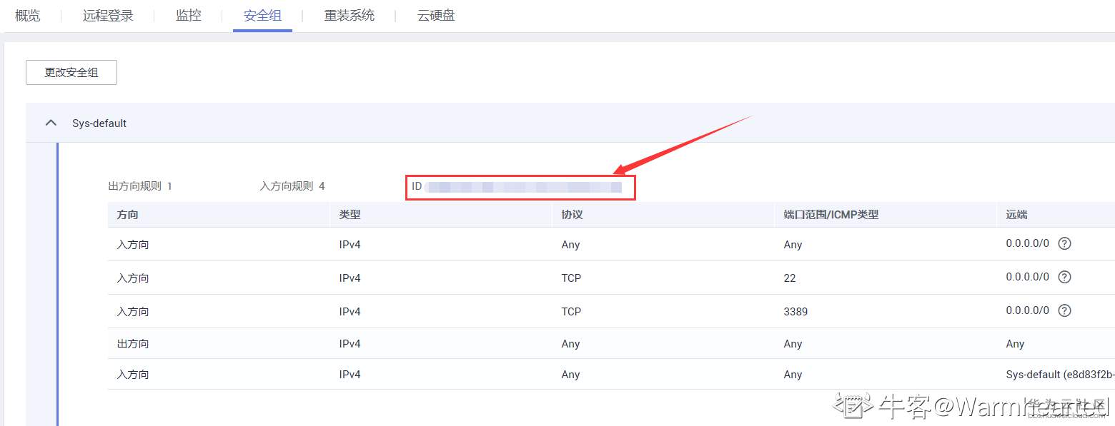Click the 入方向规则 count label

tap(292, 186)
